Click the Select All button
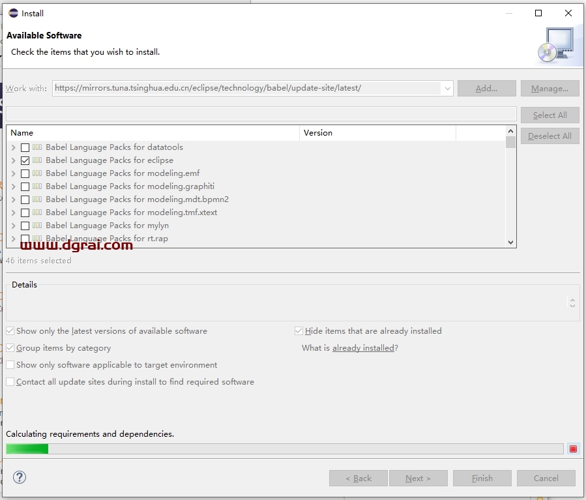 coord(549,115)
